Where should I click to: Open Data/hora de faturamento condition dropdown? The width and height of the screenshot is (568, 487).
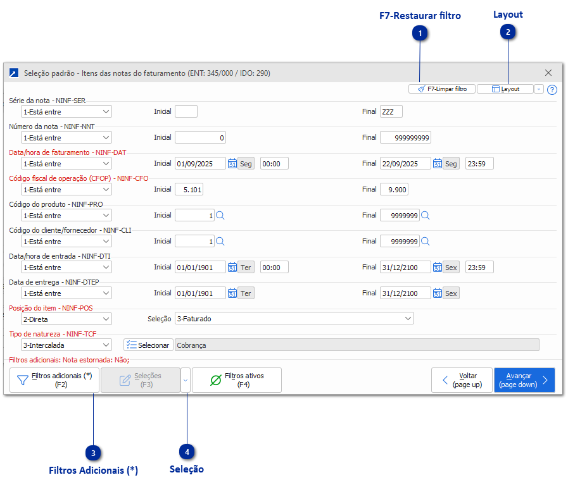click(x=66, y=164)
